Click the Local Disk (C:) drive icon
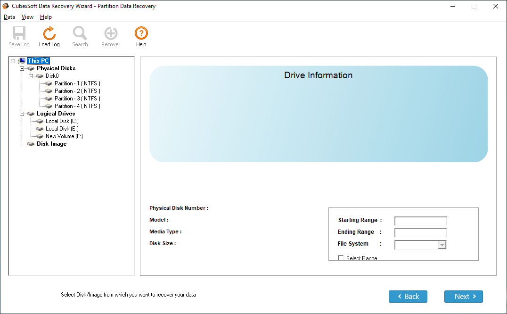Screen dimensions: 507x314 [40, 121]
